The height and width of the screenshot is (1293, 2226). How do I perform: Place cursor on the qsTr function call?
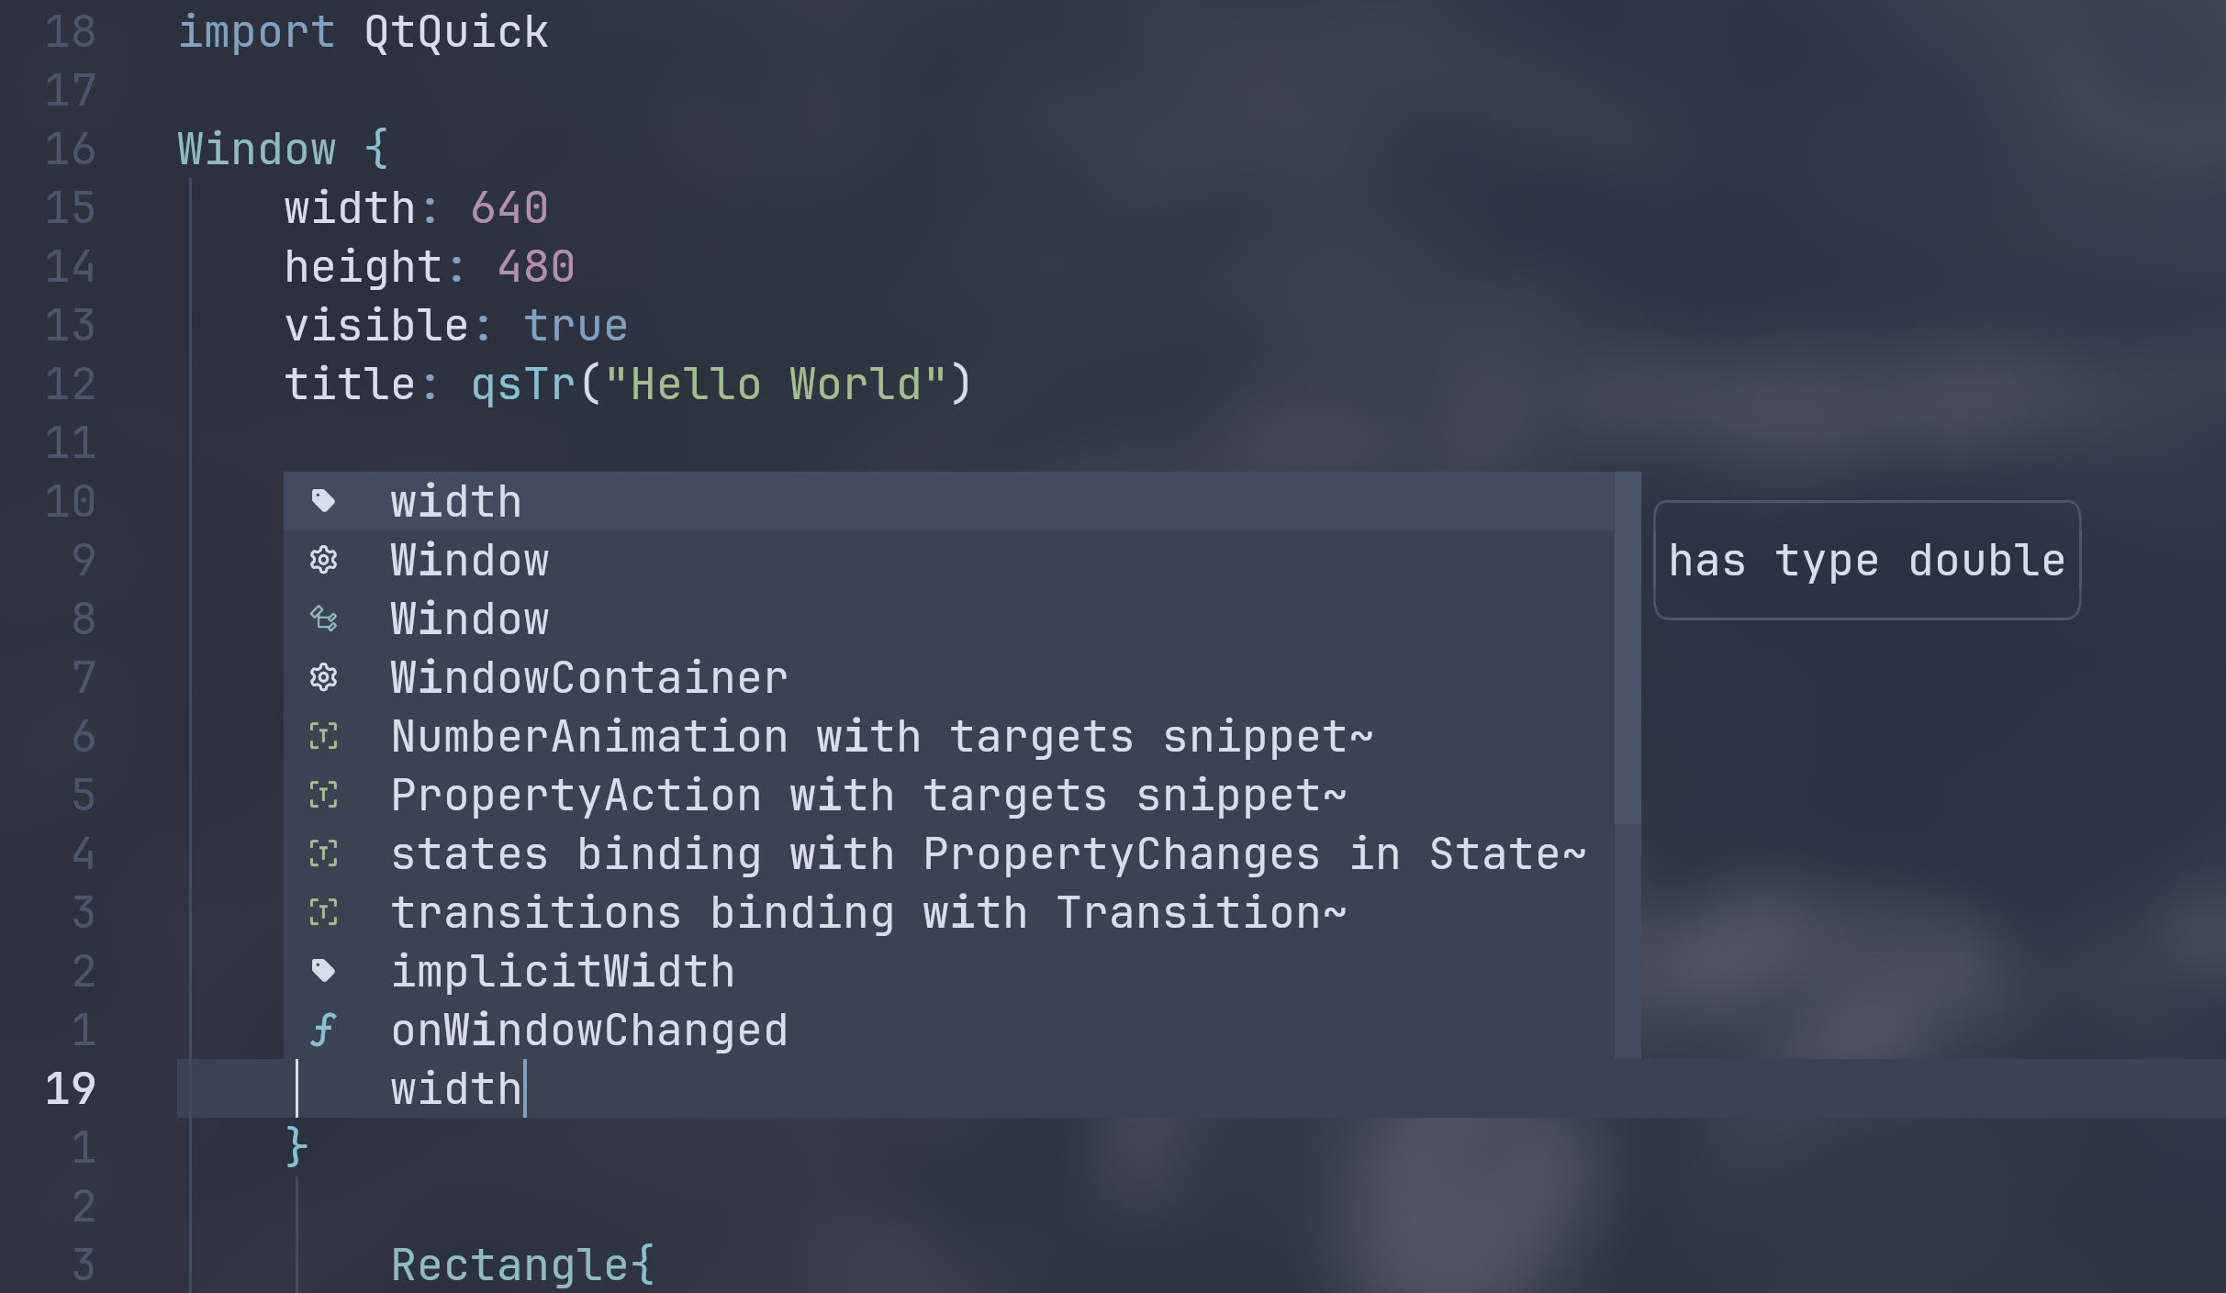click(523, 385)
